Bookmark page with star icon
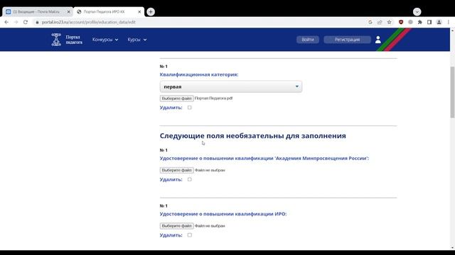The image size is (455, 255). click(x=389, y=22)
